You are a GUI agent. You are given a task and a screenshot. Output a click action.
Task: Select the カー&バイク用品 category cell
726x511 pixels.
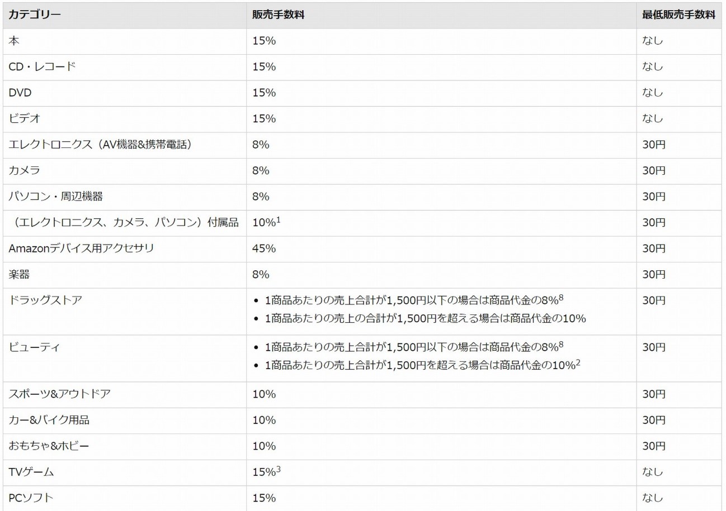pyautogui.click(x=49, y=420)
